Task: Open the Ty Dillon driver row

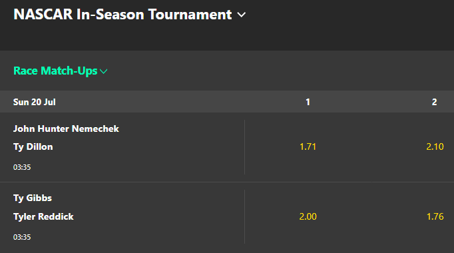Action: point(33,146)
